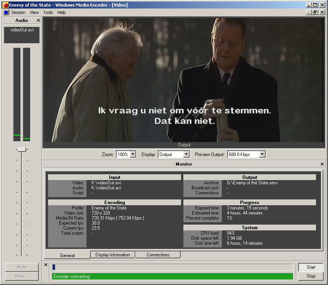328x285 pixels.
Task: Click the estimated time 4 hours, 44 minutes
Action: (x=245, y=213)
